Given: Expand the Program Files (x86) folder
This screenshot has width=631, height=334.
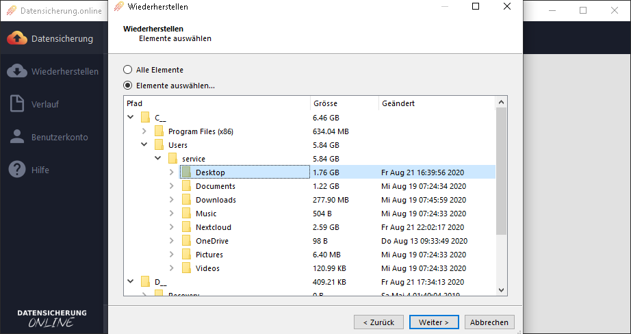Looking at the screenshot, I should coord(144,131).
